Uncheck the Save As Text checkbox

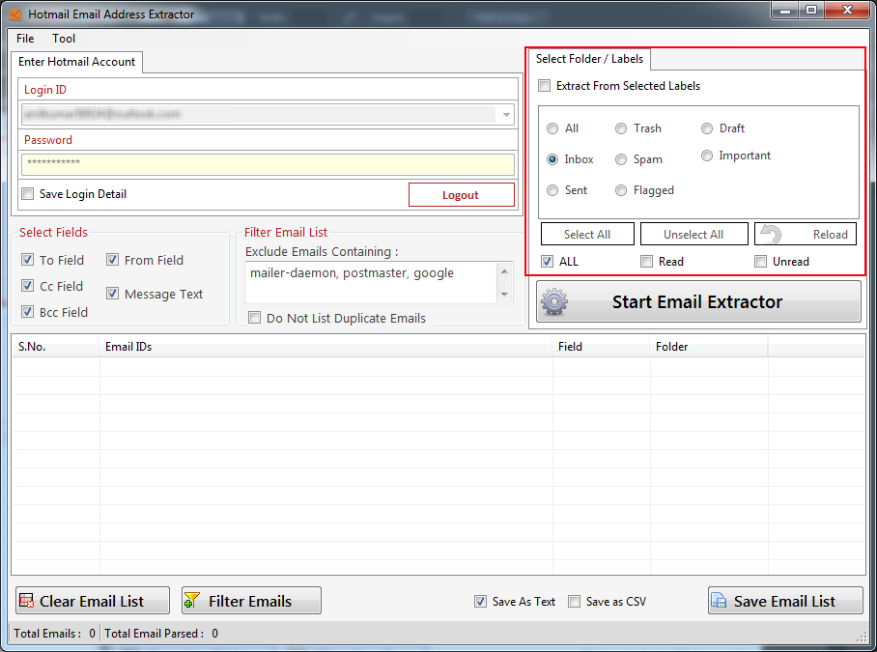480,601
